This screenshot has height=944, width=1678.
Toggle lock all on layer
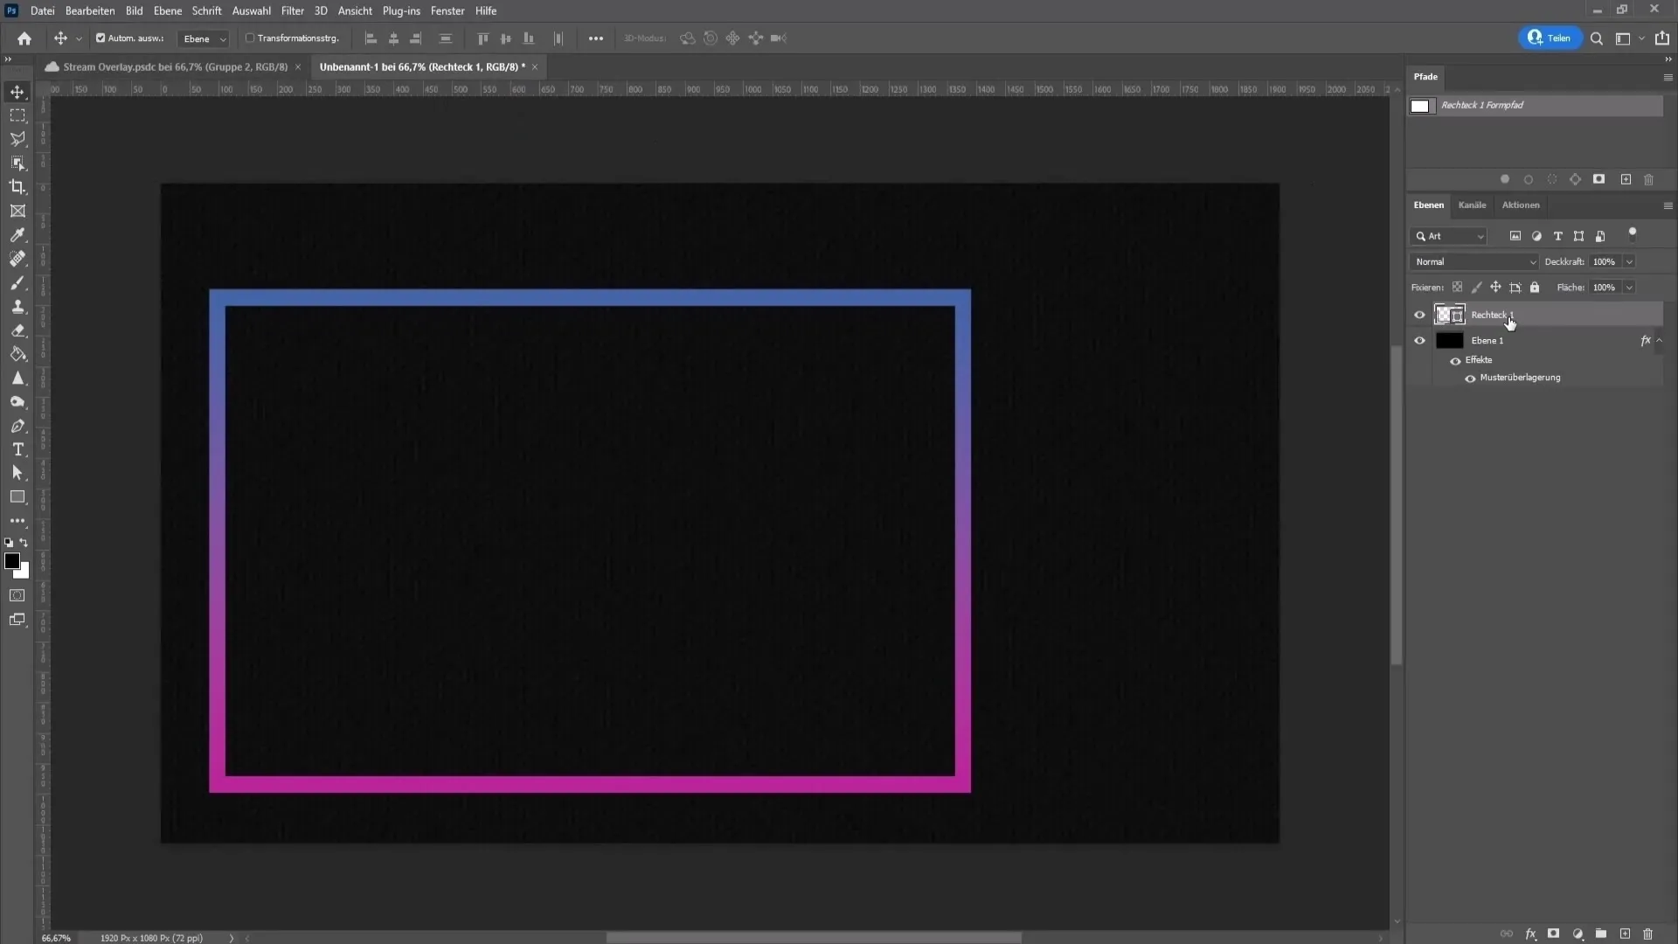click(x=1535, y=288)
